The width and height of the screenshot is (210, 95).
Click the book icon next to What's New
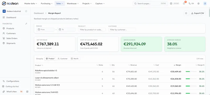click(27, 92)
